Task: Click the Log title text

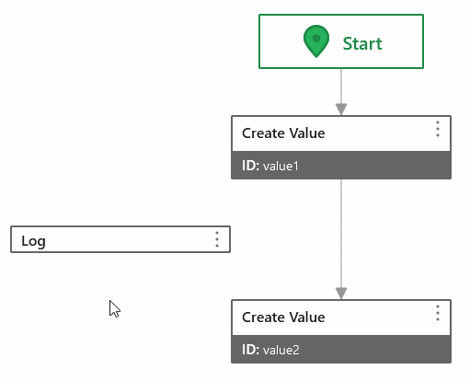Action: [33, 241]
